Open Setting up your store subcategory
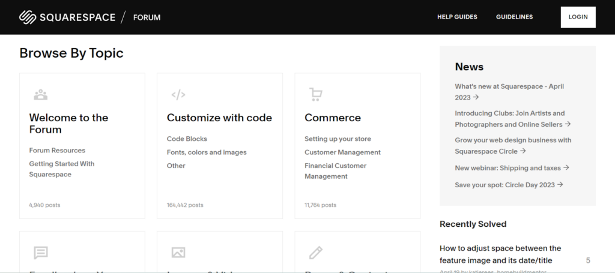615x273 pixels. click(x=338, y=139)
